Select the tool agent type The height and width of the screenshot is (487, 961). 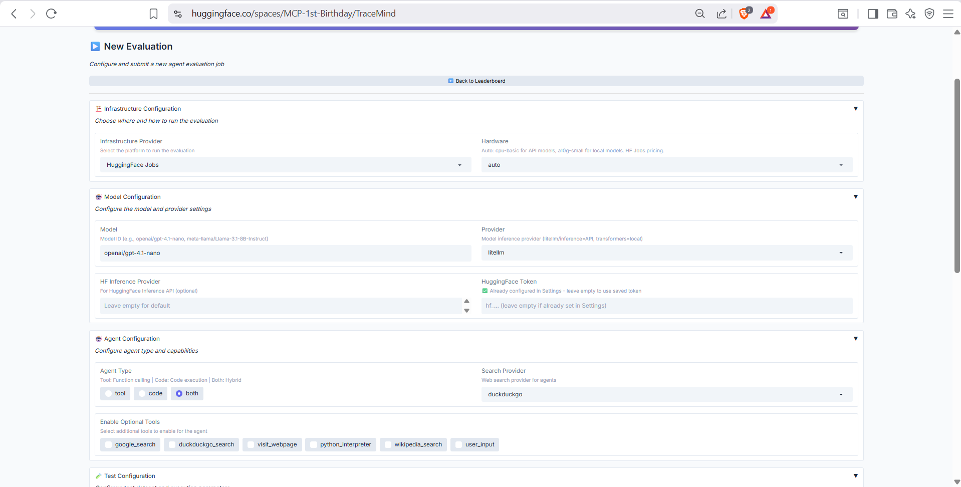(115, 393)
